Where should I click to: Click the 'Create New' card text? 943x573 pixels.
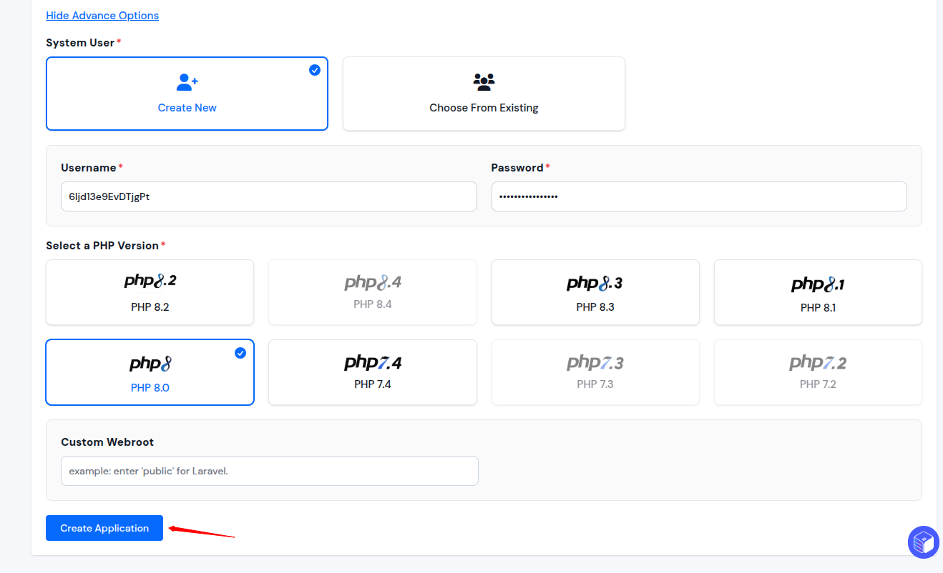click(x=187, y=108)
